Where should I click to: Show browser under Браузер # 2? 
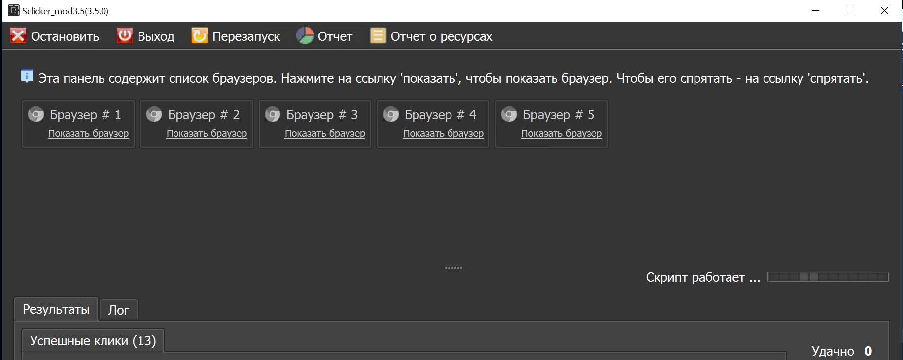[x=207, y=133]
